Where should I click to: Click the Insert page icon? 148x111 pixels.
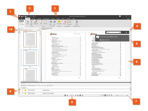[65, 22]
